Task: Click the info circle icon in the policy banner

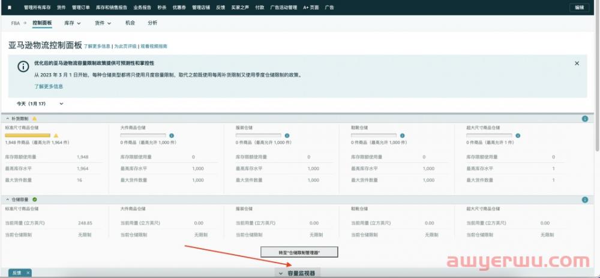Action: (23, 66)
